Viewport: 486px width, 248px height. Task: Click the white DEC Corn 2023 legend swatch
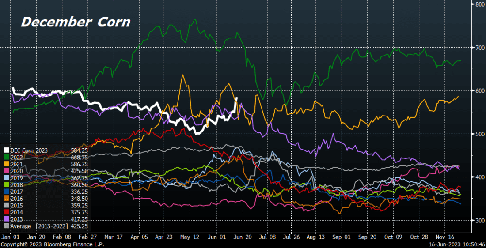(x=5, y=151)
